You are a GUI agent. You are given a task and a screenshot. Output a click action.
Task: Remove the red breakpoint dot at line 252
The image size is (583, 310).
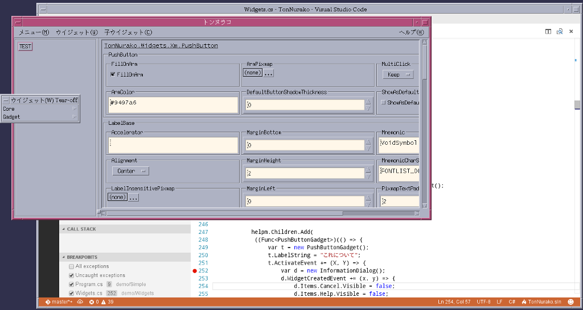coord(195,271)
